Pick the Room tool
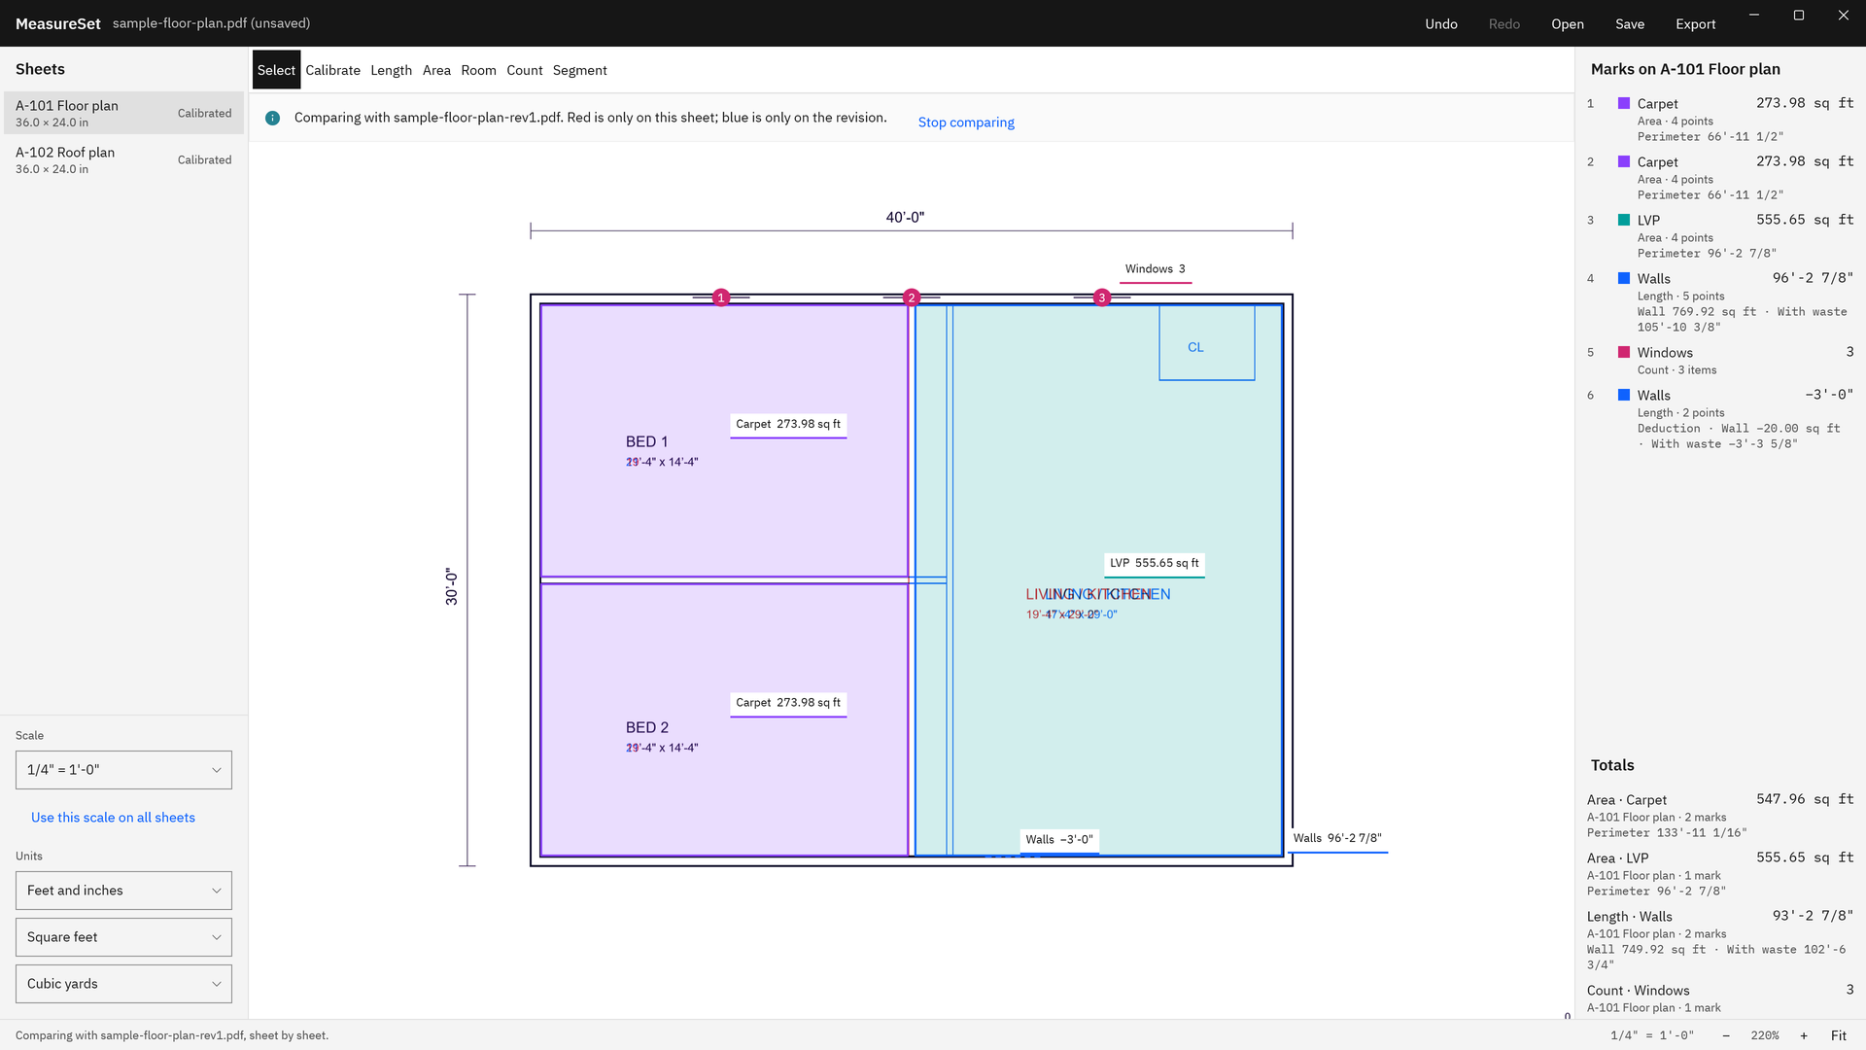 478,70
